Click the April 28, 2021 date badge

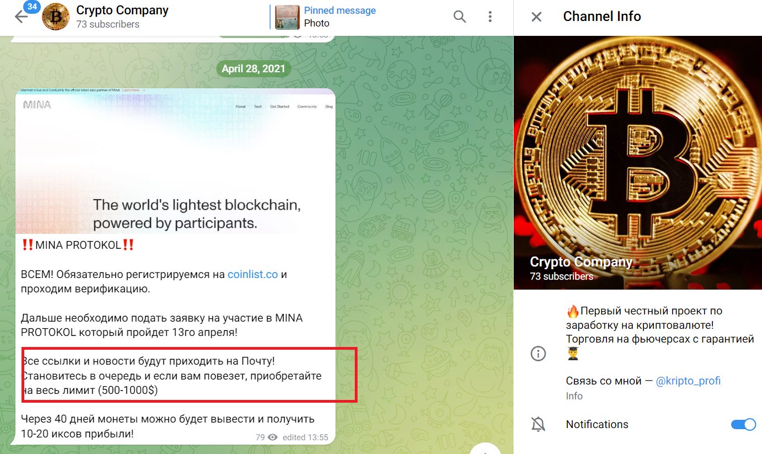pos(254,68)
